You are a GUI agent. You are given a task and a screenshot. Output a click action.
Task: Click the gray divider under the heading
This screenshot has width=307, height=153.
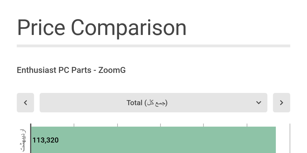click(x=153, y=46)
